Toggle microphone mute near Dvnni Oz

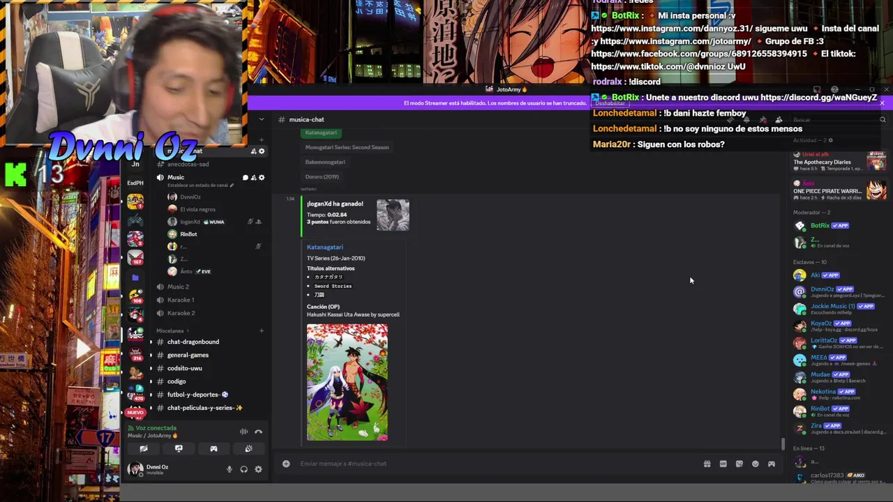point(229,469)
